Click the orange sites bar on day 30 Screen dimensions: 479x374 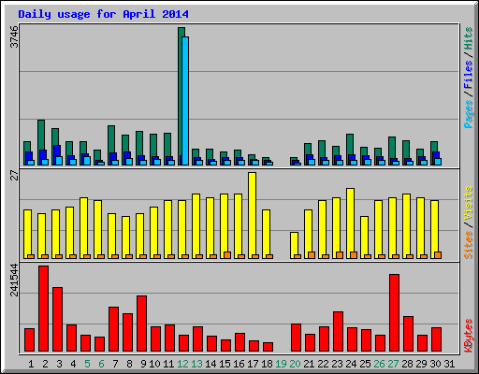point(438,255)
